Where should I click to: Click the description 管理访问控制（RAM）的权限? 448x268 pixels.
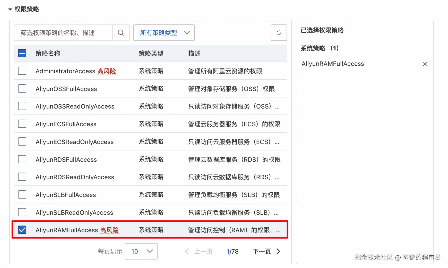point(234,230)
